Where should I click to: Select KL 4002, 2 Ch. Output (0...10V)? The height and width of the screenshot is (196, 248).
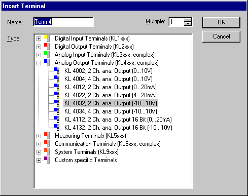pyautogui.click(x=109, y=71)
